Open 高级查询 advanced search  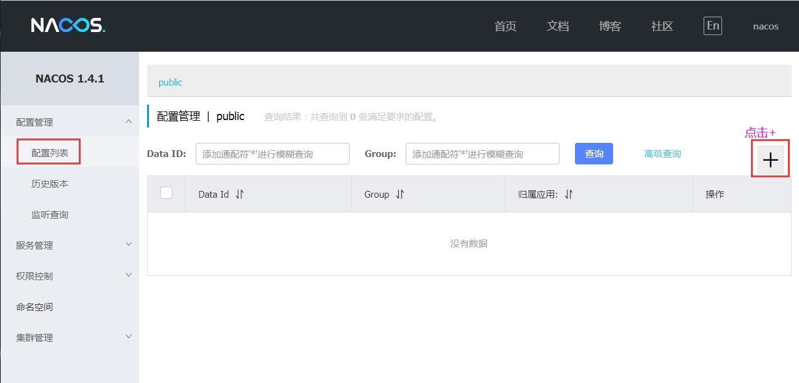662,153
